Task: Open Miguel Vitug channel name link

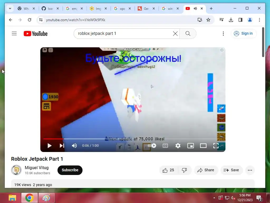Action: [x=37, y=168]
